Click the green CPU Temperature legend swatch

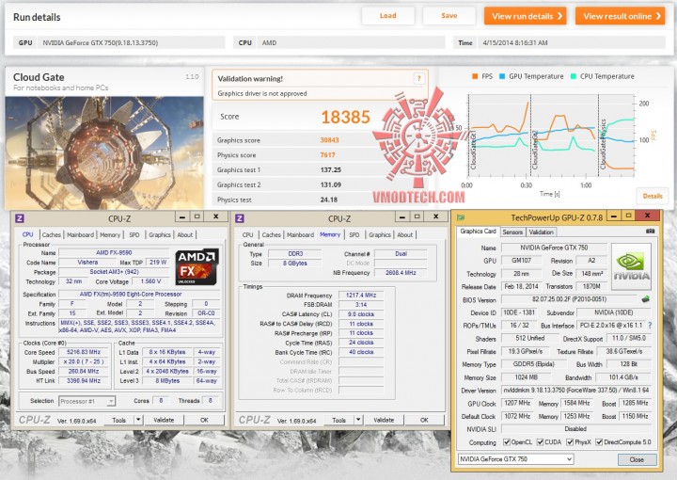click(573, 76)
